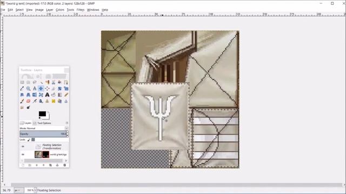Select the Smudge tool

[22, 107]
